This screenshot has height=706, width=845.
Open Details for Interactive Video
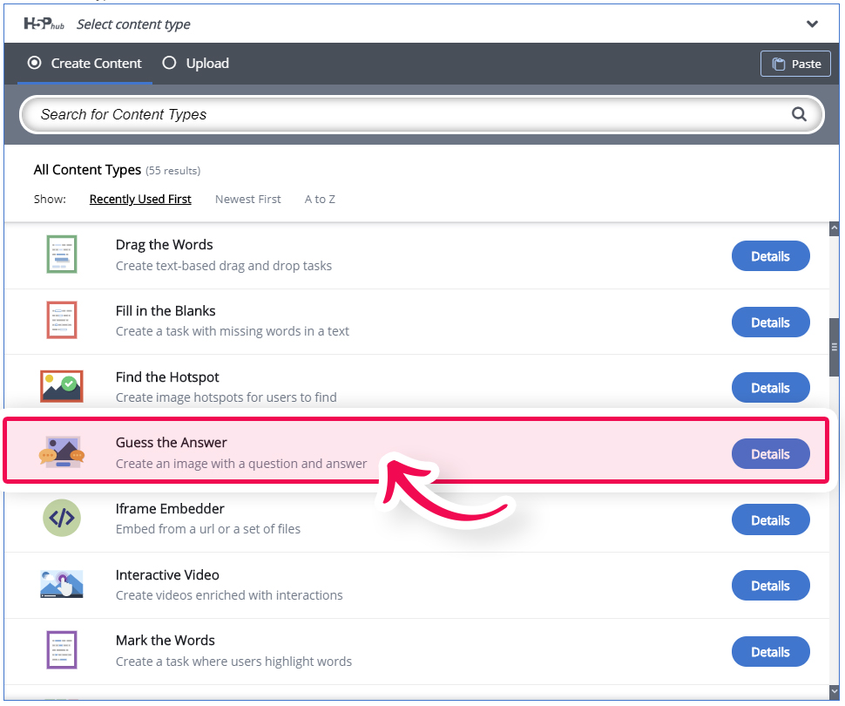[770, 586]
